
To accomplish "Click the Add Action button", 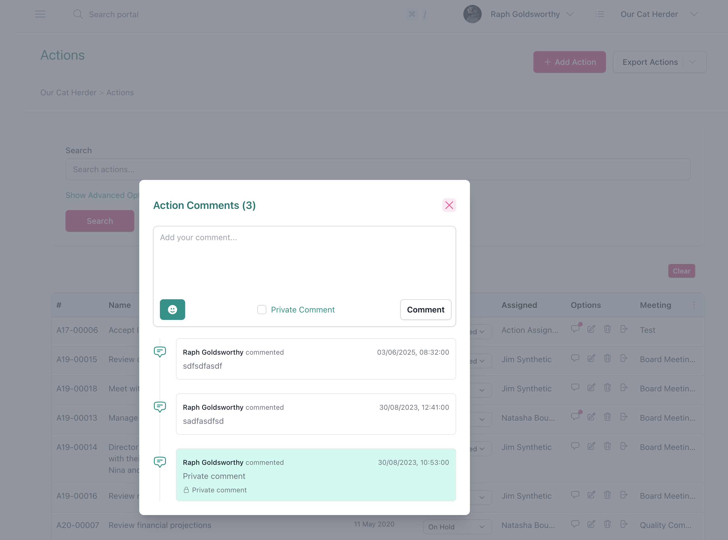I will pyautogui.click(x=569, y=62).
